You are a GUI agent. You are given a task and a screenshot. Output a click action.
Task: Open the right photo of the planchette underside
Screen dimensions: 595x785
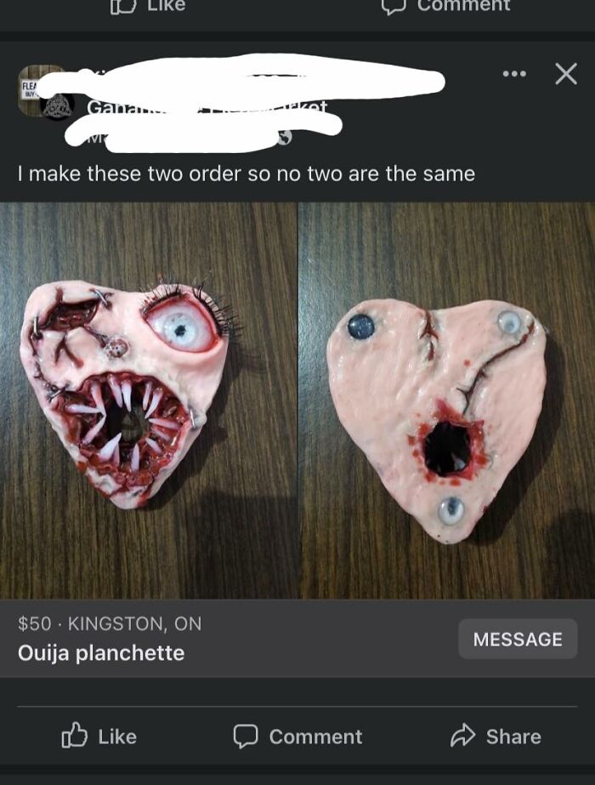pos(447,400)
